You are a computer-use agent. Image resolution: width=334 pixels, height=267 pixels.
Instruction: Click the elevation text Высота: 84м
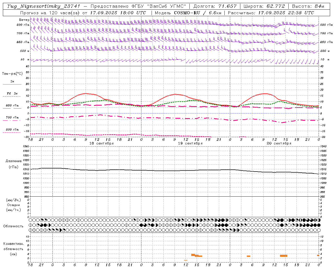(x=308, y=6)
